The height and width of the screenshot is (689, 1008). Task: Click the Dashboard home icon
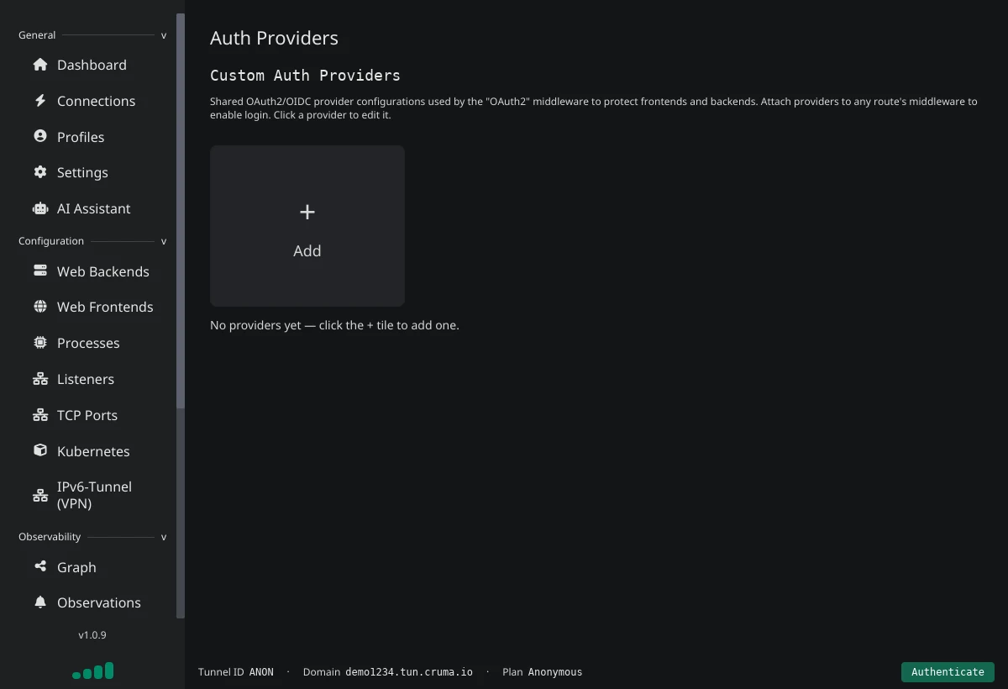(40, 65)
